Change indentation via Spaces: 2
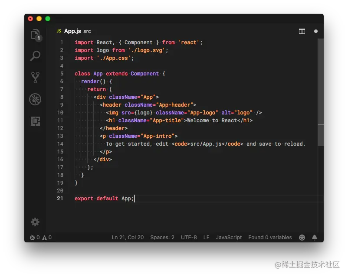The width and height of the screenshot is (348, 277). 162,238
